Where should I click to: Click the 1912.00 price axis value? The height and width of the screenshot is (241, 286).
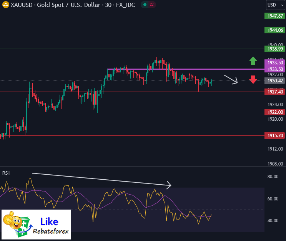(x=275, y=149)
